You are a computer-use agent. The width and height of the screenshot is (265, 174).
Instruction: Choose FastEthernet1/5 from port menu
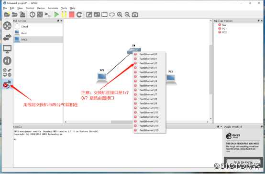click(x=150, y=85)
